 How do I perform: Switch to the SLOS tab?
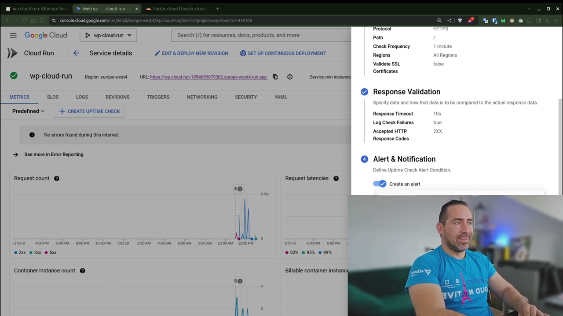coord(53,97)
